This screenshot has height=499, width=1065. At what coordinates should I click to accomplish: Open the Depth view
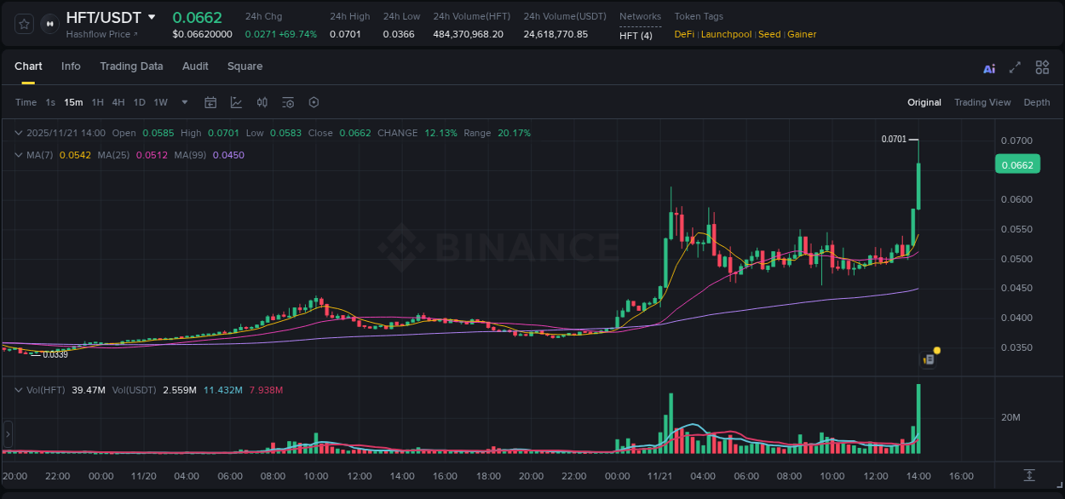click(1037, 101)
